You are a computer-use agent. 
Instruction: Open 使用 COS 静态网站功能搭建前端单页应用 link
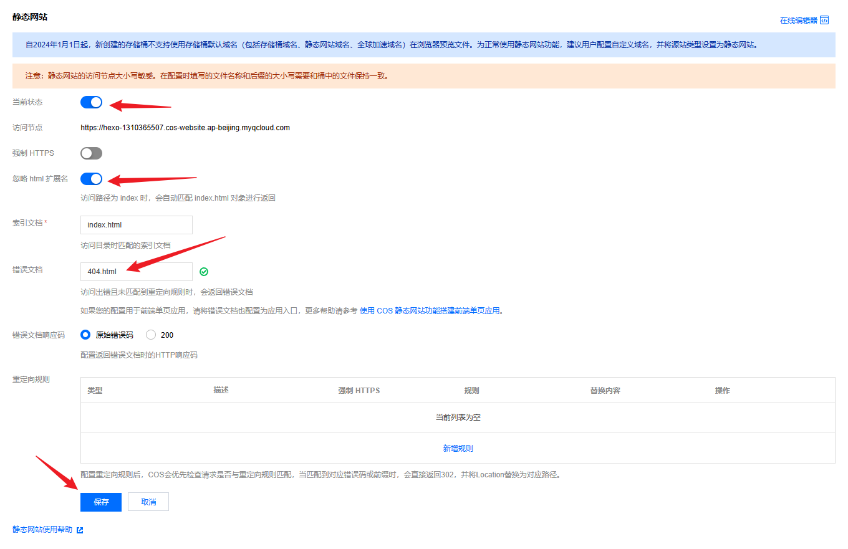click(x=431, y=310)
